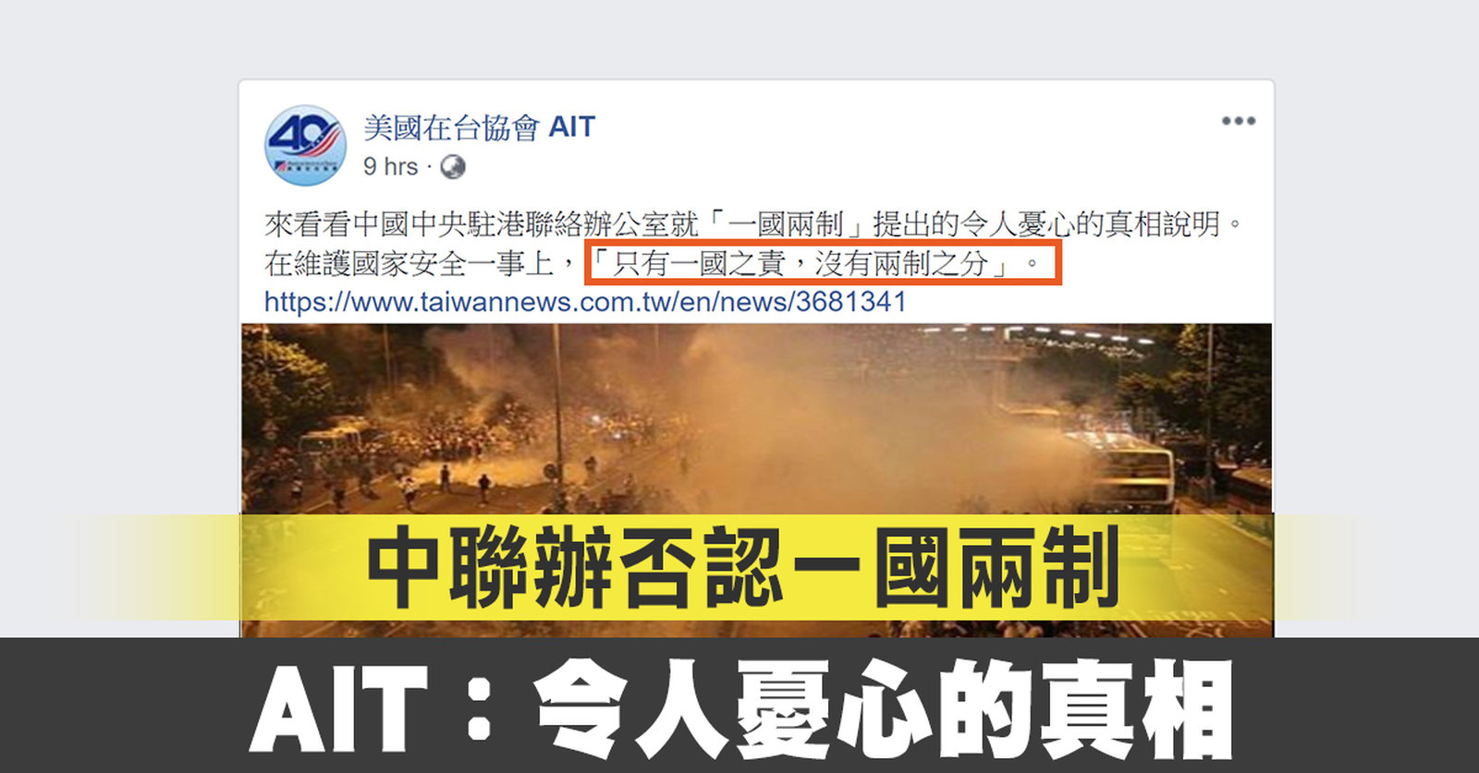Open the AIT 40th anniversary profile picture
Image resolution: width=1479 pixels, height=773 pixels.
tap(305, 145)
